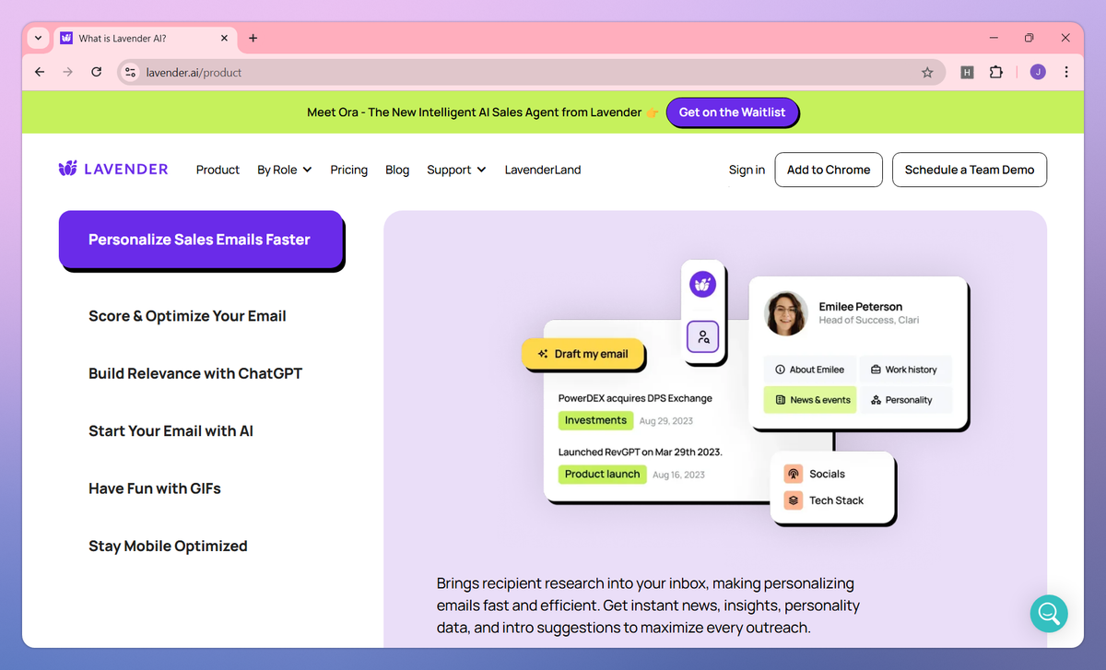Click the Draft my email button
The image size is (1106, 670).
(x=582, y=354)
